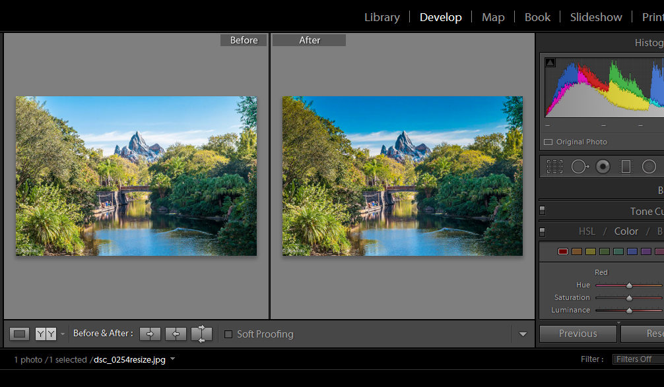The image size is (664, 387).
Task: Click the Before label
Action: click(x=244, y=40)
